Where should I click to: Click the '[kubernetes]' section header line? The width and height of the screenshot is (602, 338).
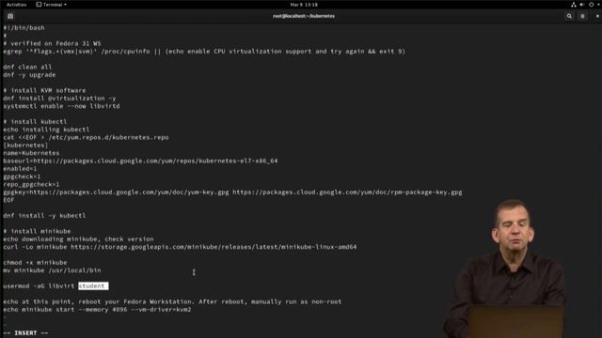coord(25,146)
